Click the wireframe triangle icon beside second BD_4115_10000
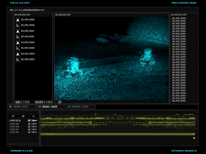Viewport: 206px width, 154px height. (18, 25)
